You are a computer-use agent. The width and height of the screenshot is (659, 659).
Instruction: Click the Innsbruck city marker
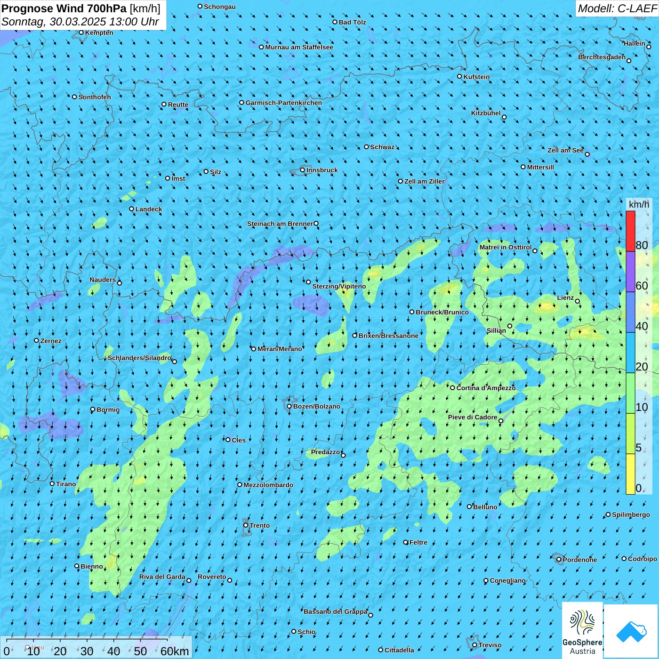tap(303, 170)
